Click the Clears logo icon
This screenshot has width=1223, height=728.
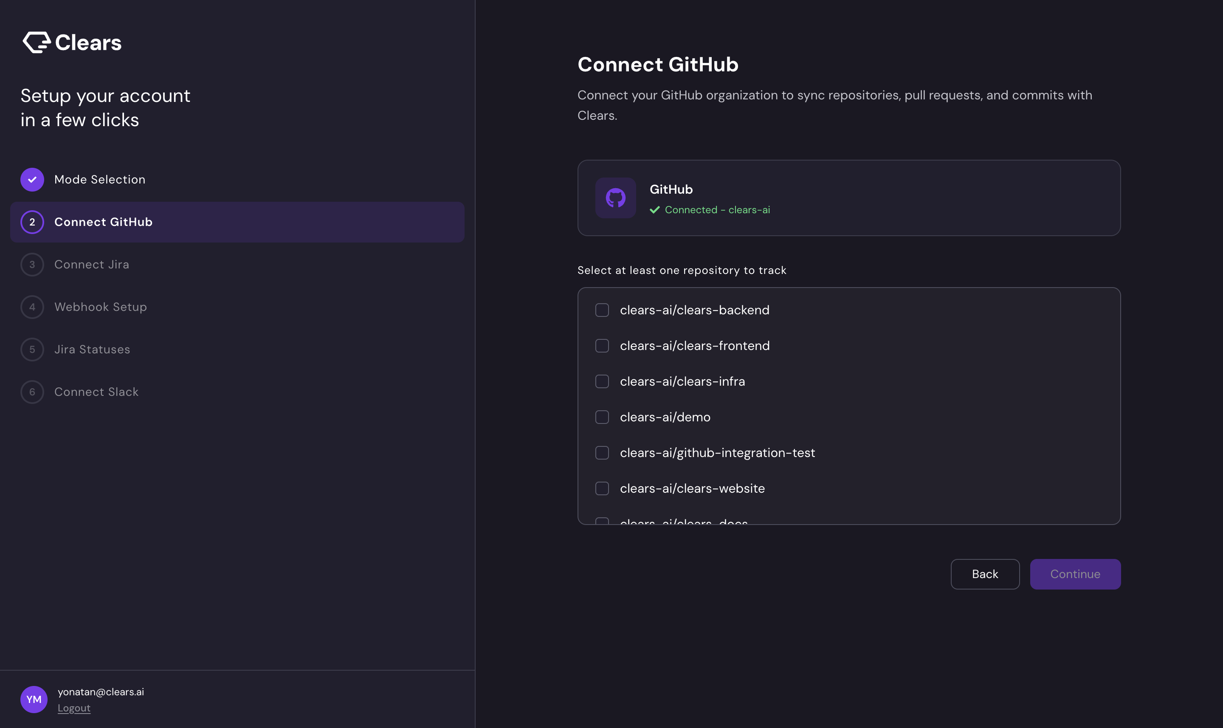(x=37, y=42)
